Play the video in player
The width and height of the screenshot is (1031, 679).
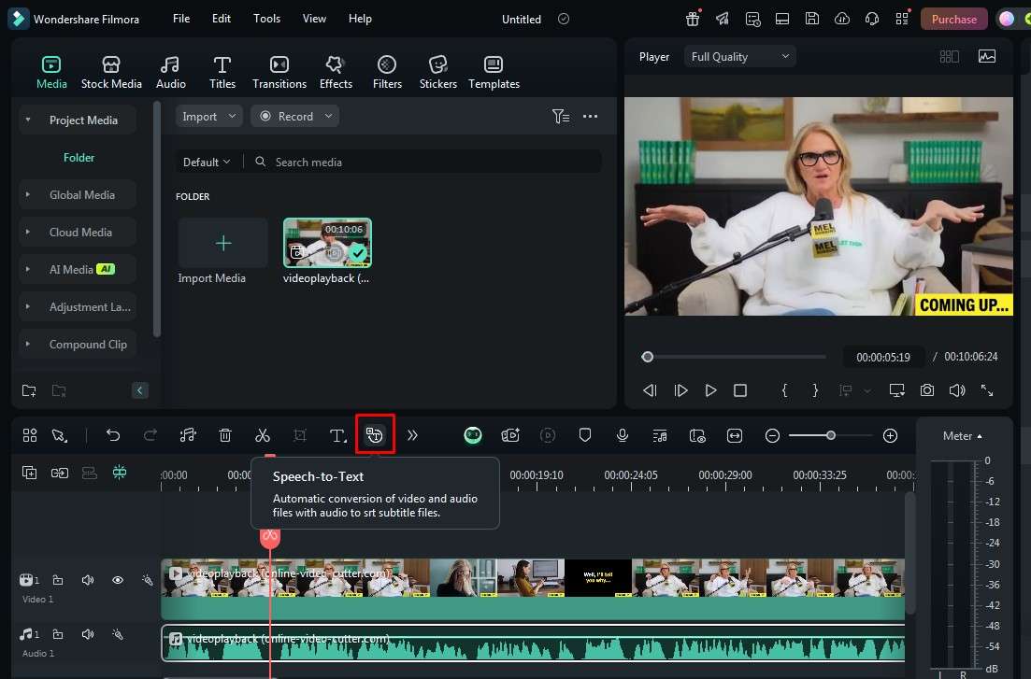click(x=710, y=390)
